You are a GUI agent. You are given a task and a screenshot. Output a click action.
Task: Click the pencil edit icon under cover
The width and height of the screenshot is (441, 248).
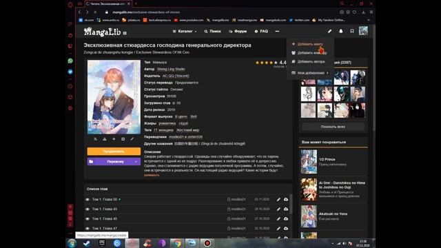pos(132,139)
